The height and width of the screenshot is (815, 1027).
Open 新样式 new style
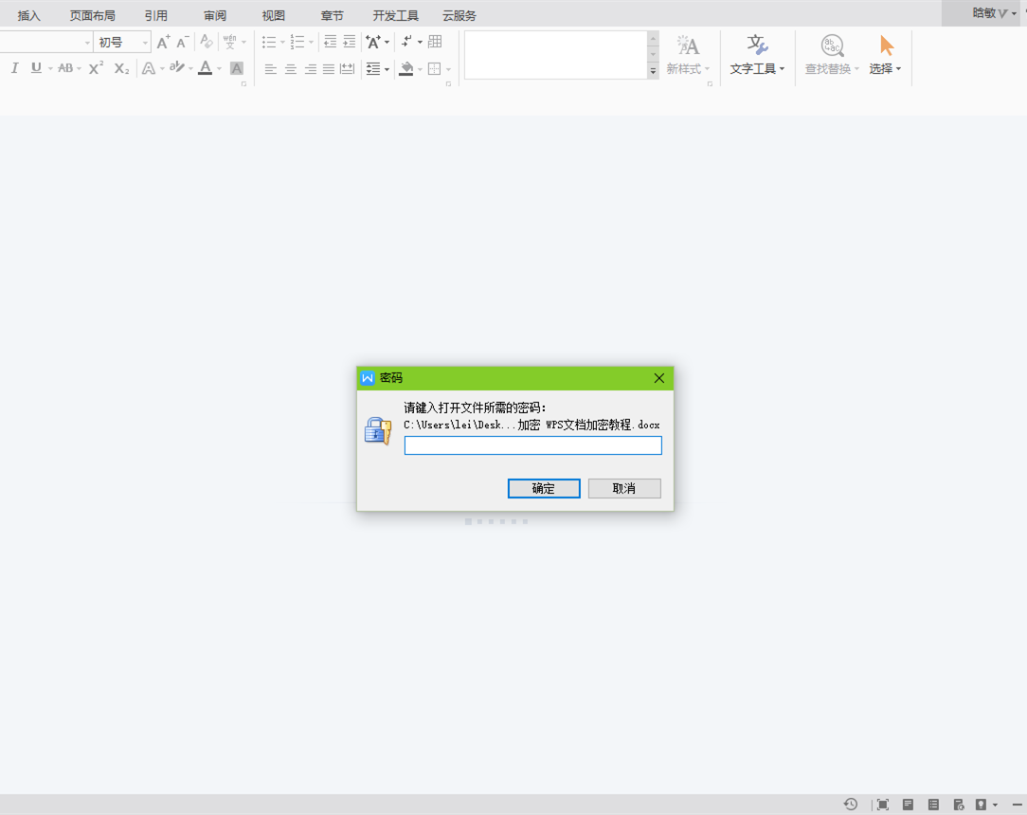click(x=688, y=55)
